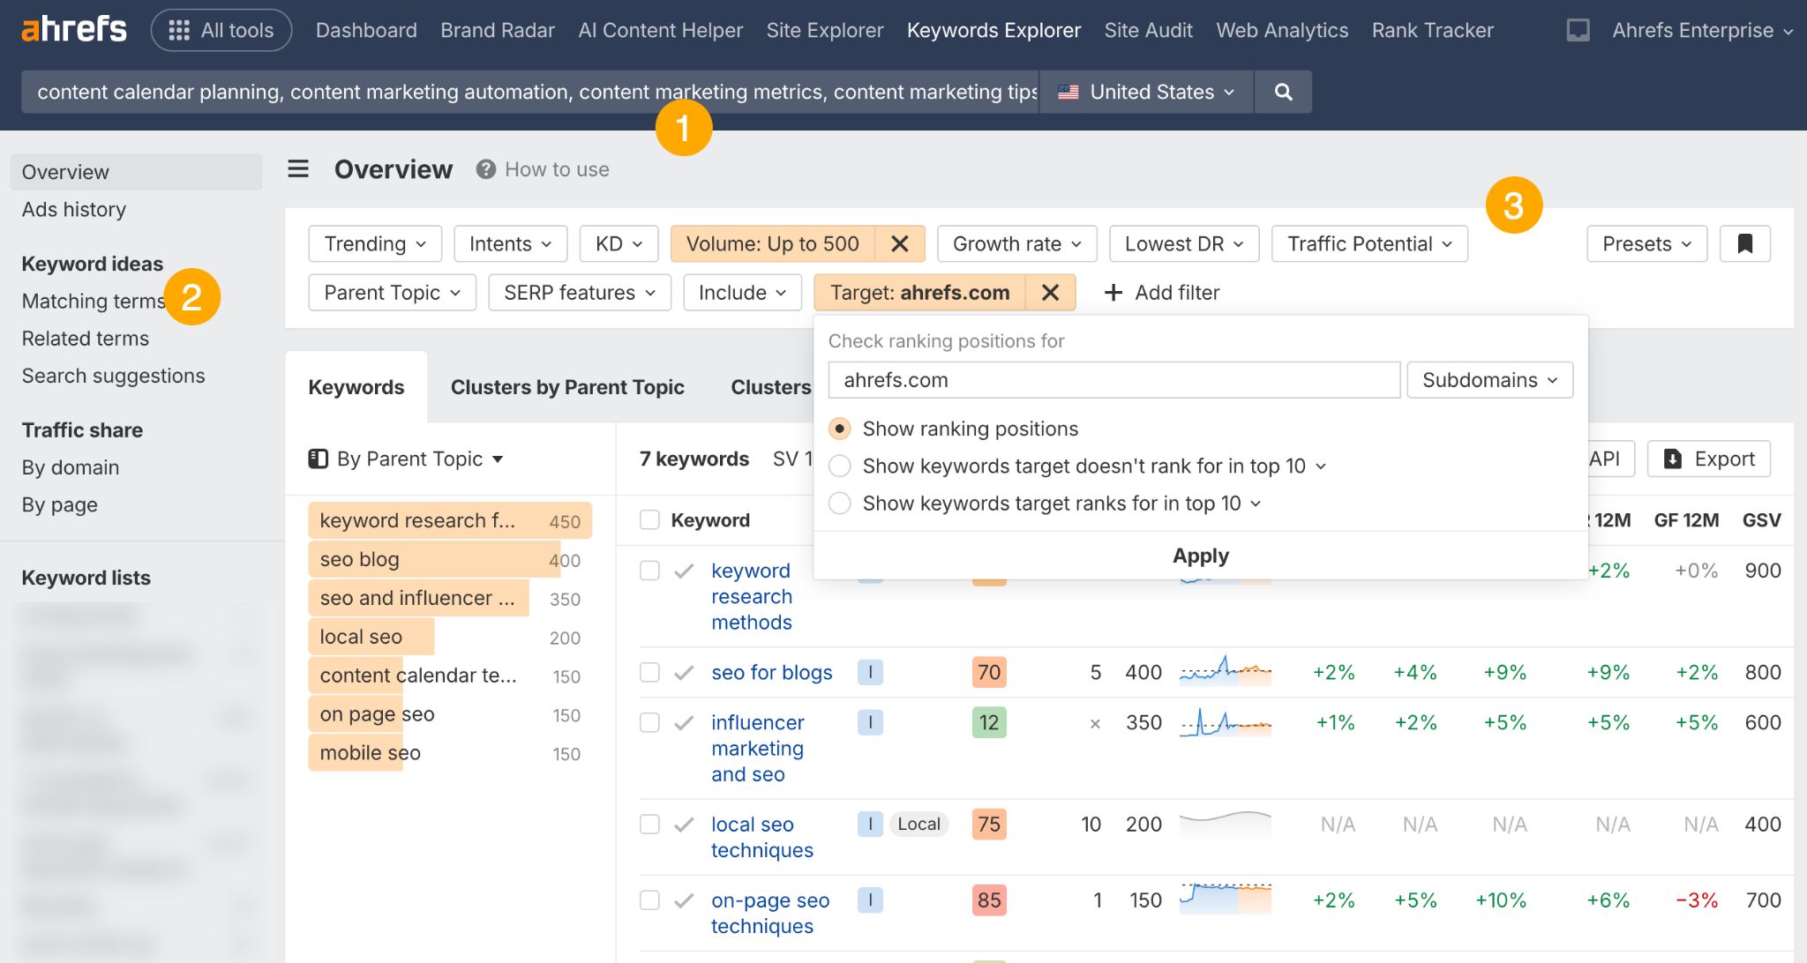Open the Intents filter dropdown

click(x=510, y=244)
